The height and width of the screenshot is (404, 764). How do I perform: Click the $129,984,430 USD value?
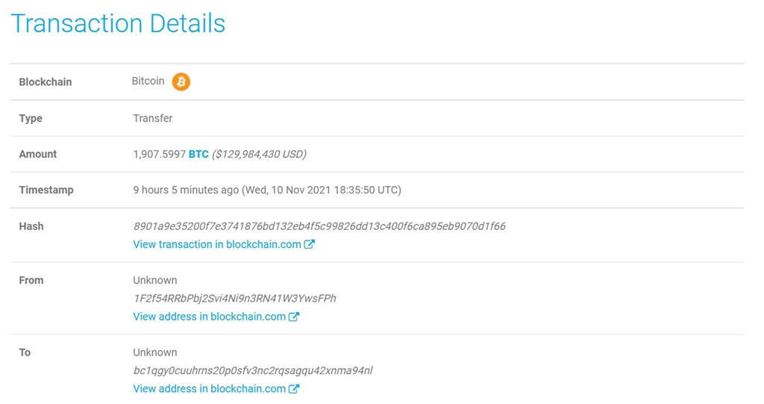259,154
